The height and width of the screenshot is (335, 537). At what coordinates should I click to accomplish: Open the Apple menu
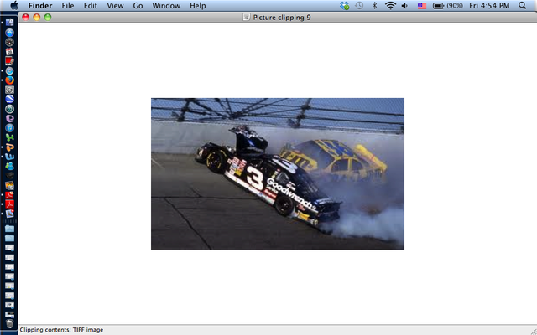[14, 6]
